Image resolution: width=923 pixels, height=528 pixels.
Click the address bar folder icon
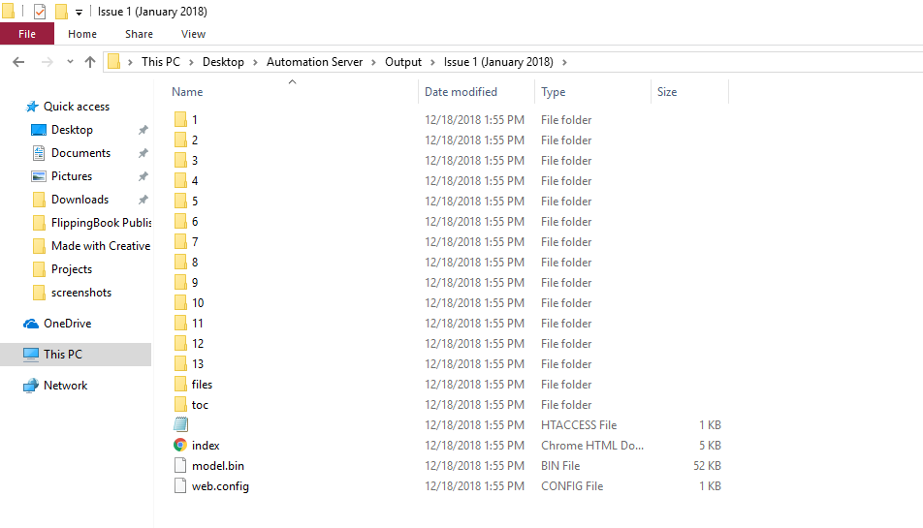tap(114, 62)
